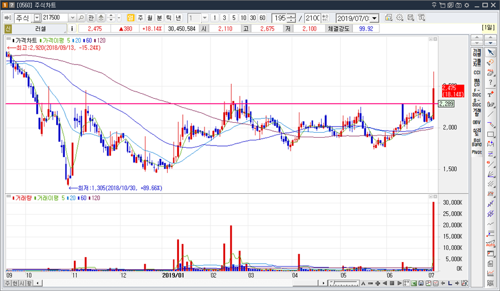Click the undo eraser tool icon
Image resolution: width=500 pixels, height=291 pixels.
(x=491, y=63)
